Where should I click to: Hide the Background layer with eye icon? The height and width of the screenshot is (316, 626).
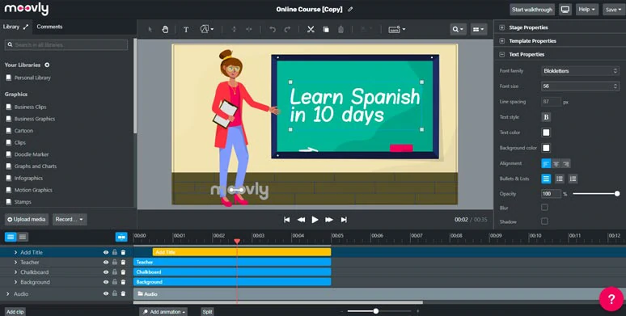click(106, 282)
